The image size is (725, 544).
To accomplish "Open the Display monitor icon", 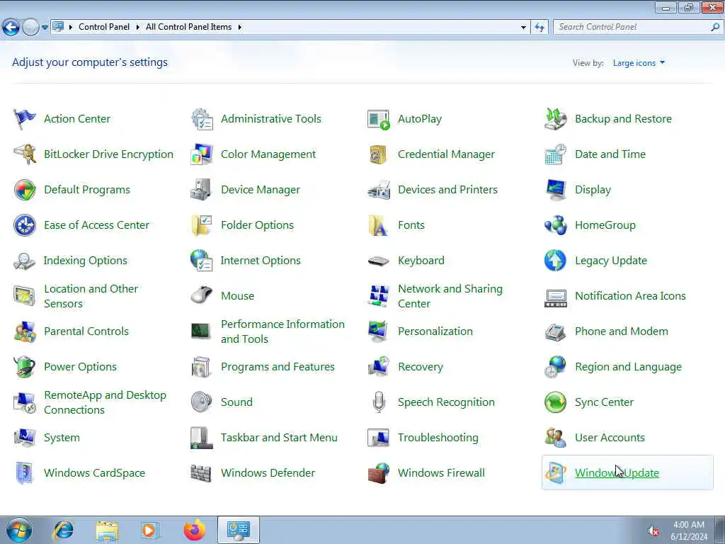I will coord(556,190).
